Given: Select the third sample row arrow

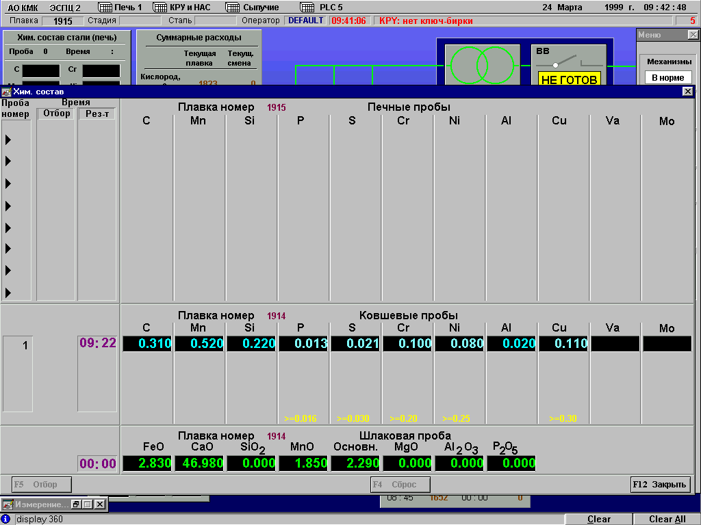Looking at the screenshot, I should [x=8, y=183].
